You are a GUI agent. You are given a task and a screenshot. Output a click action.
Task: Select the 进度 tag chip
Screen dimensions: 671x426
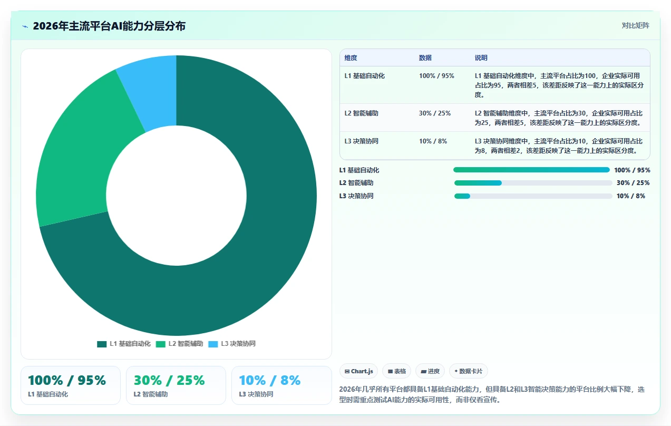(430, 371)
